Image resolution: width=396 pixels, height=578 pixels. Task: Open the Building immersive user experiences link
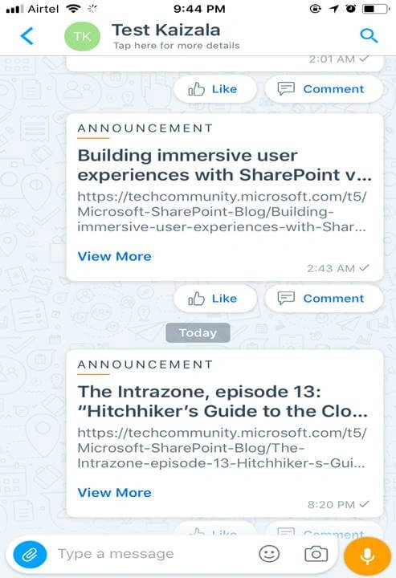222,212
